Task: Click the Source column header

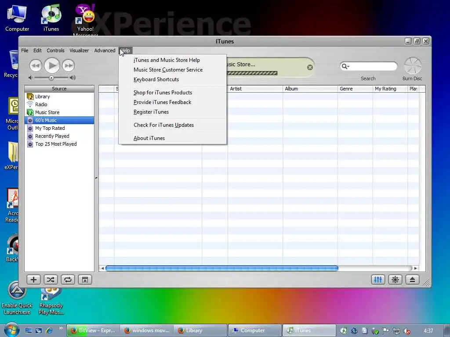Action: click(x=59, y=89)
